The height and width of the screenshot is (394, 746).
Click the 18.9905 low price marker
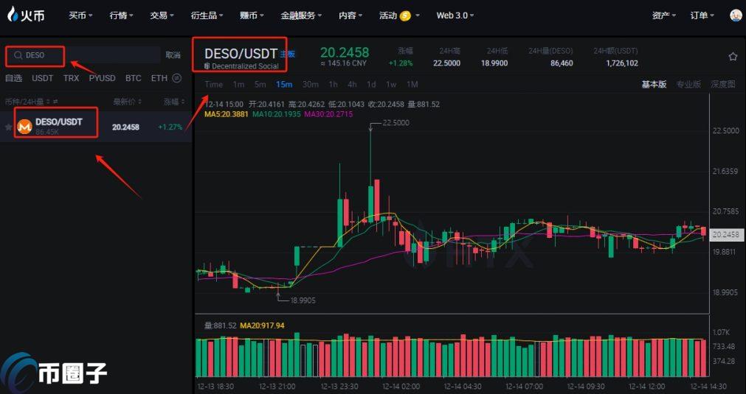pyautogui.click(x=302, y=300)
